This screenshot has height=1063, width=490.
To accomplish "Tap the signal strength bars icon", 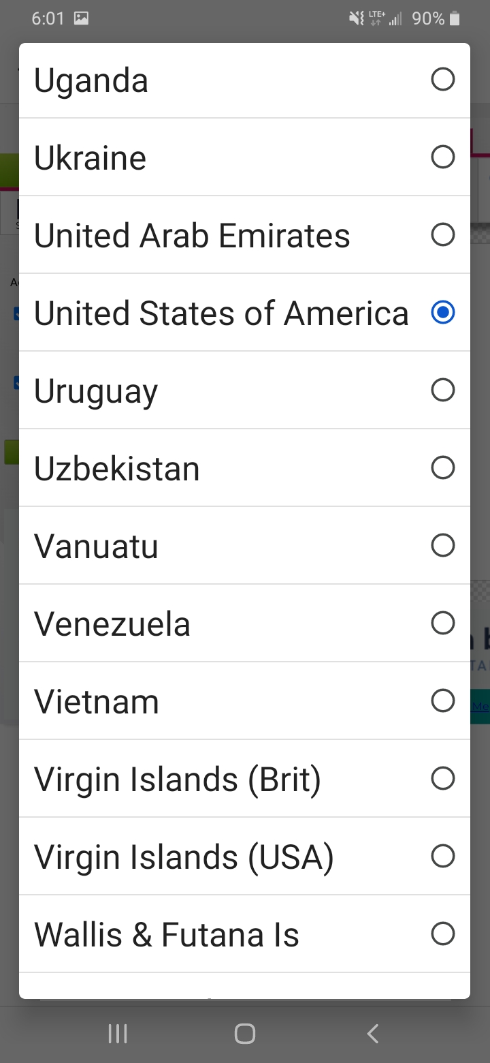I will 395,19.
